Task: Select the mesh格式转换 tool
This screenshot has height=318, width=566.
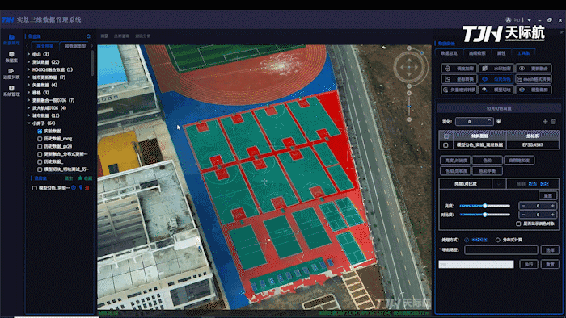Action: pos(534,79)
